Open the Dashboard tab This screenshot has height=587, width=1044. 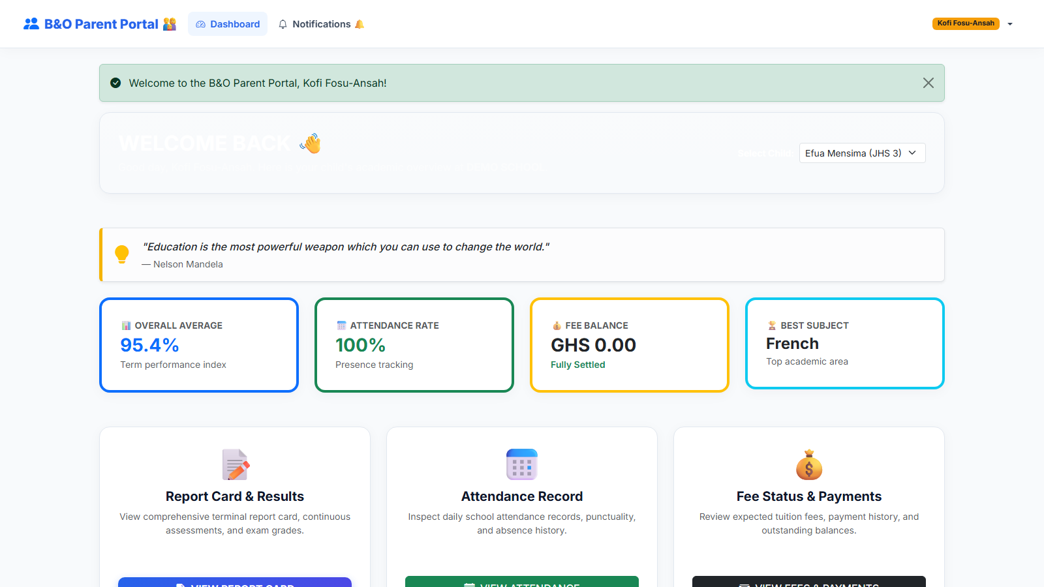(228, 24)
